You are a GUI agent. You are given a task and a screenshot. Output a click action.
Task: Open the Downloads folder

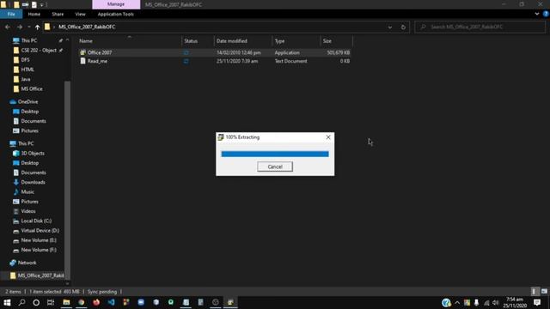33,182
